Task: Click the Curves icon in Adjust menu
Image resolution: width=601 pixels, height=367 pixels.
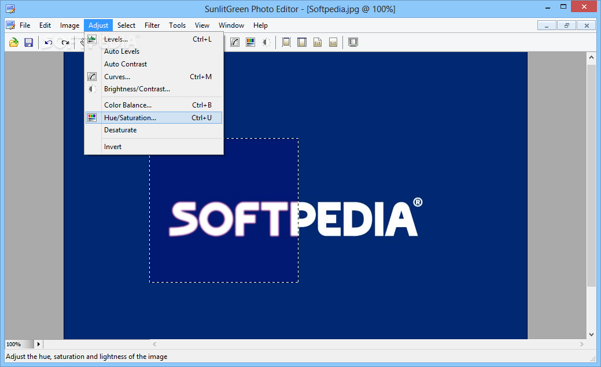Action: pos(92,77)
